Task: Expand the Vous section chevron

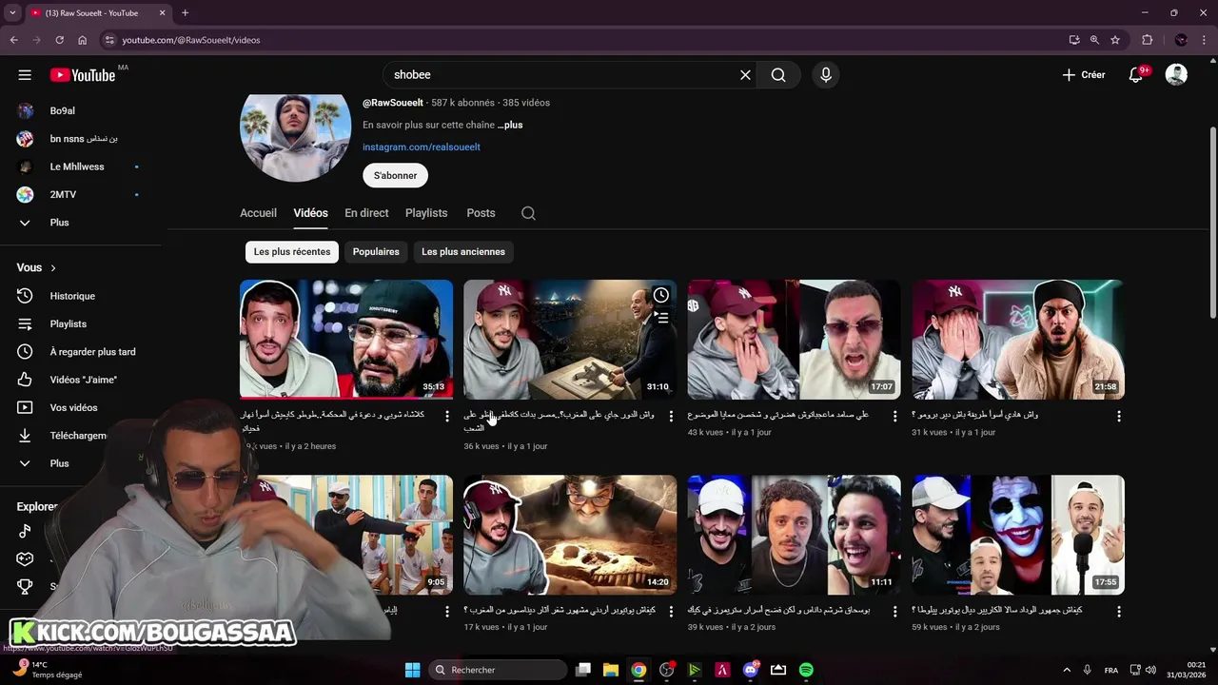Action: point(53,268)
